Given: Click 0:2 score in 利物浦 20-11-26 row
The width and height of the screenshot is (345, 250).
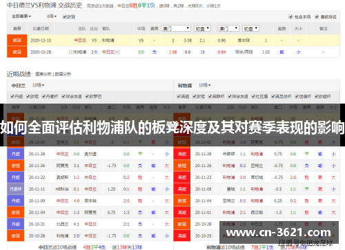Looking at the screenshot, I should [243, 166].
